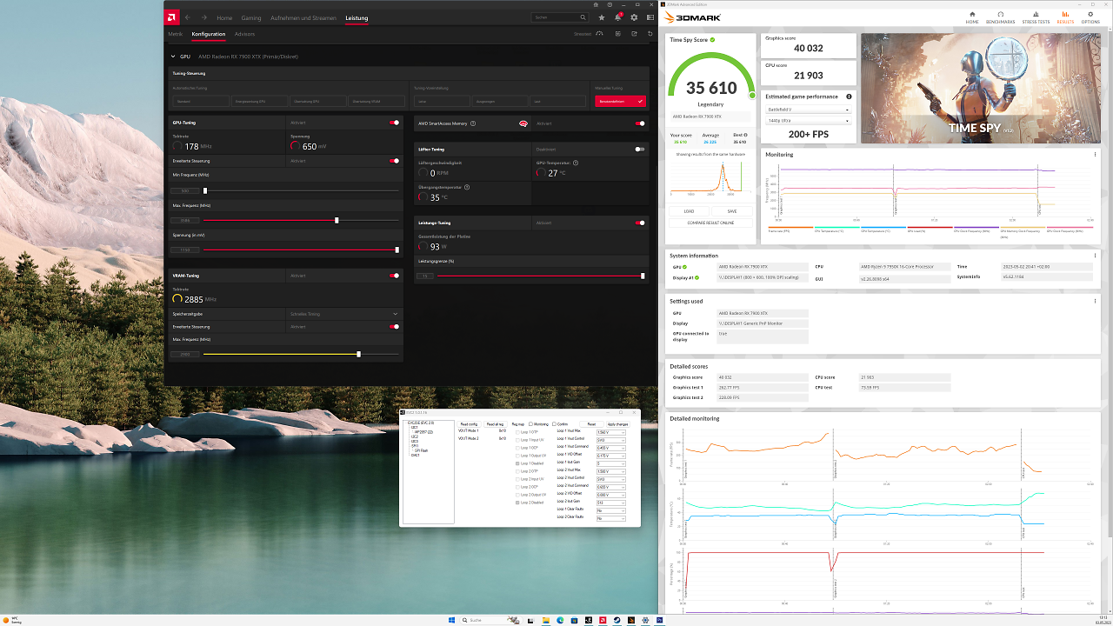This screenshot has width=1113, height=626.
Task: Open the AMD sidebar panel icon
Action: (x=650, y=17)
